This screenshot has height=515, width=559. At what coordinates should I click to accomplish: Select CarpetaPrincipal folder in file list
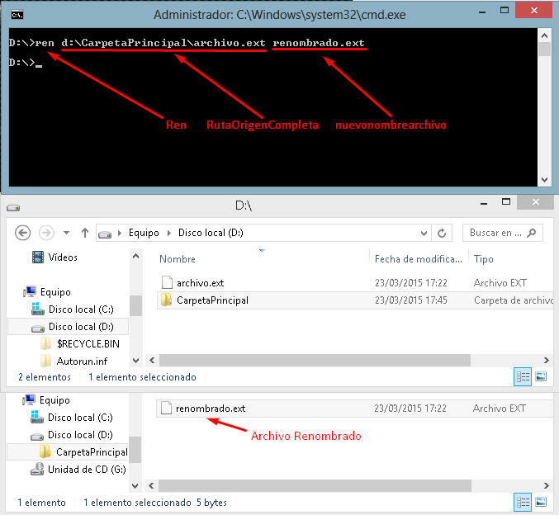[x=355, y=300]
